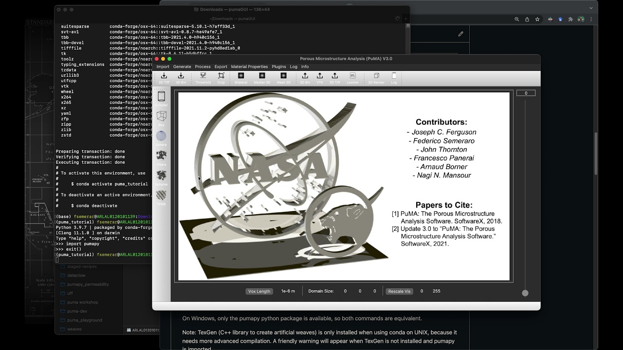Open the 3D Render tool

(x=376, y=78)
